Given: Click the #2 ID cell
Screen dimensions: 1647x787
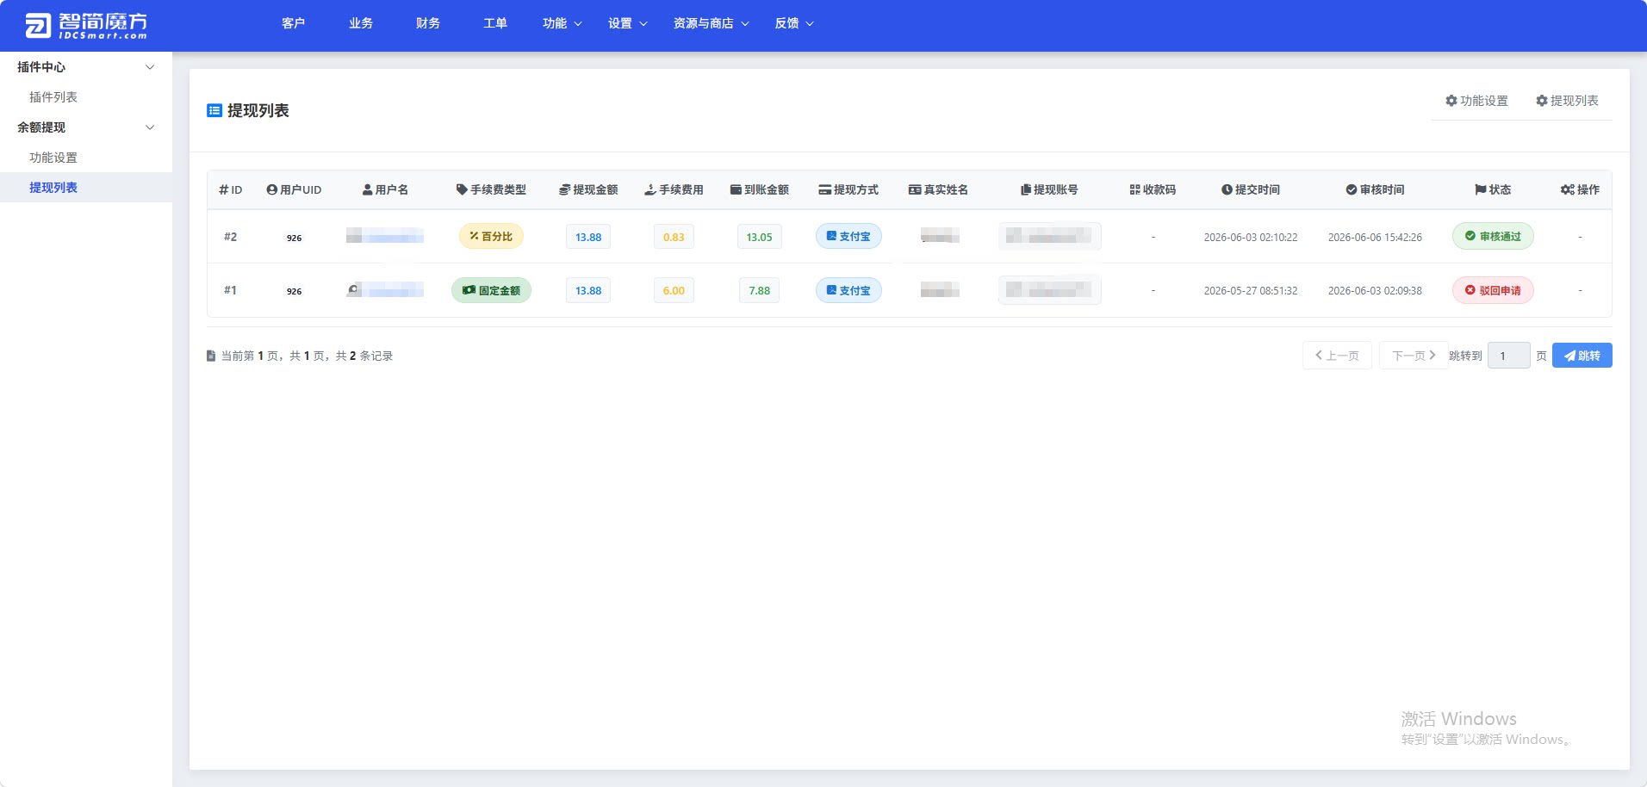Looking at the screenshot, I should click(x=230, y=237).
